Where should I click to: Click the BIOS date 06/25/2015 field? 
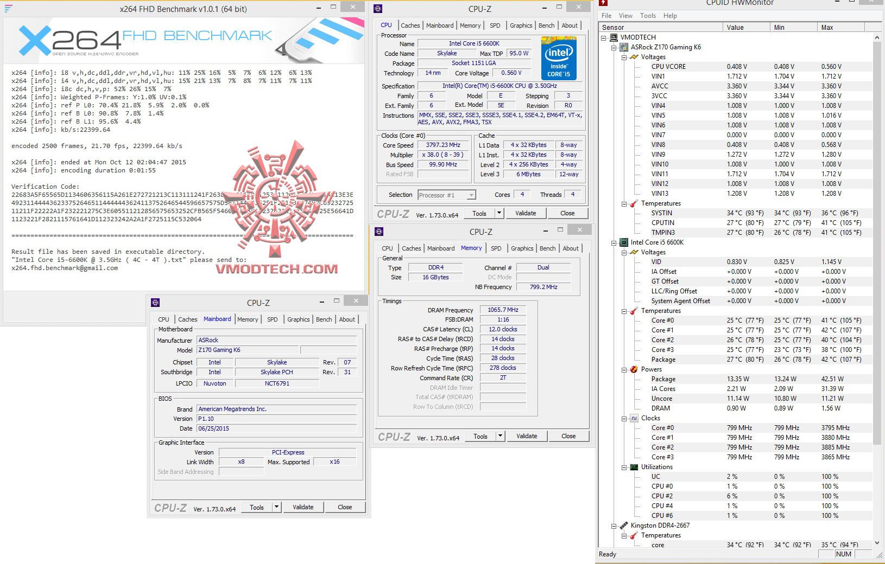tap(276, 428)
